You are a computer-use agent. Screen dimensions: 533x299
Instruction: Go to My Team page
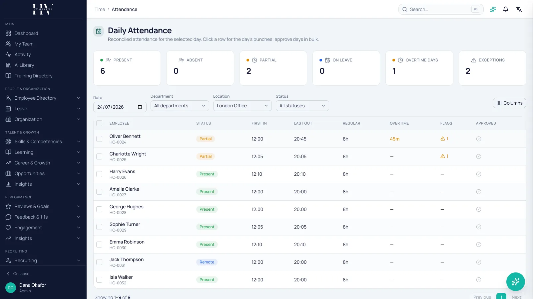(x=43, y=44)
